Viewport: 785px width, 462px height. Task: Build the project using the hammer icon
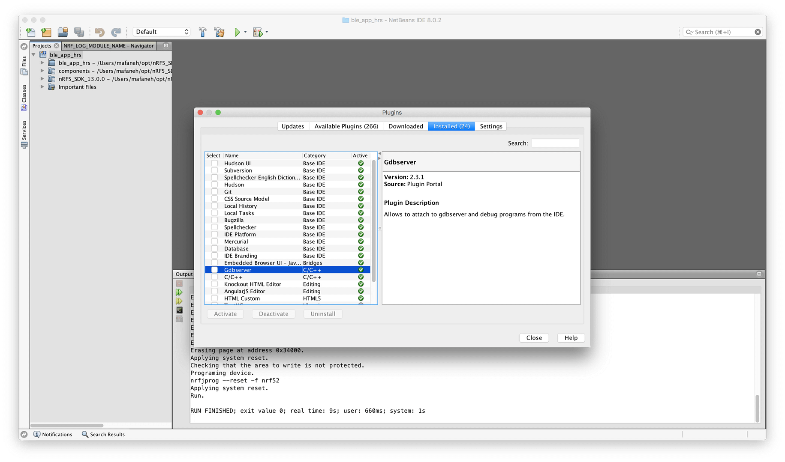[x=202, y=32]
